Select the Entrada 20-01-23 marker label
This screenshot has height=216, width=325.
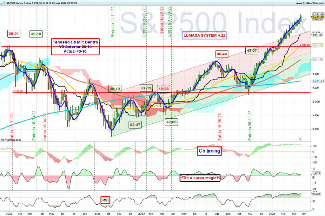click(144, 22)
